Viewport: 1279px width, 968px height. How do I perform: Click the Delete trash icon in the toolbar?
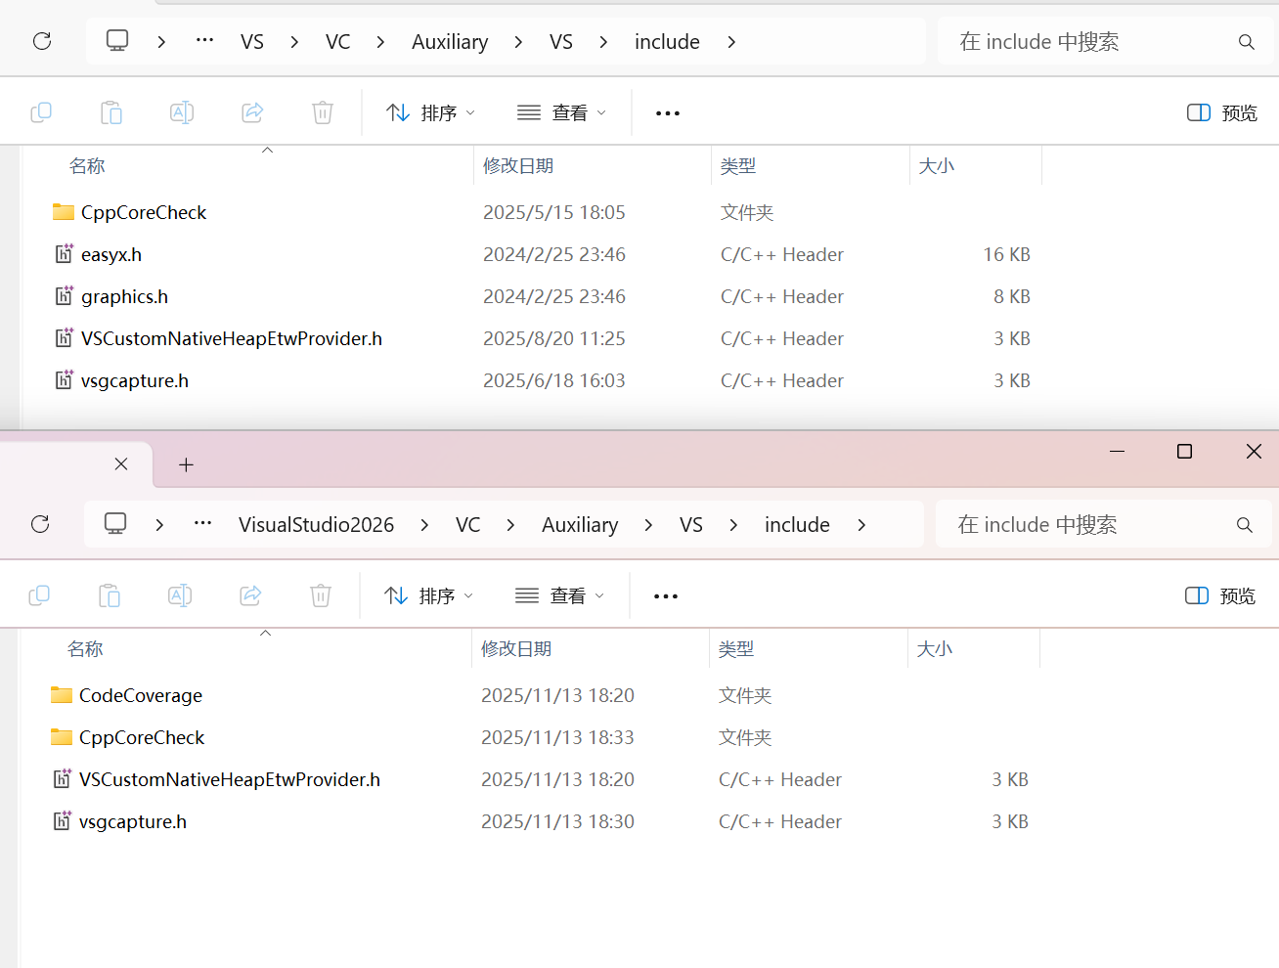[323, 112]
